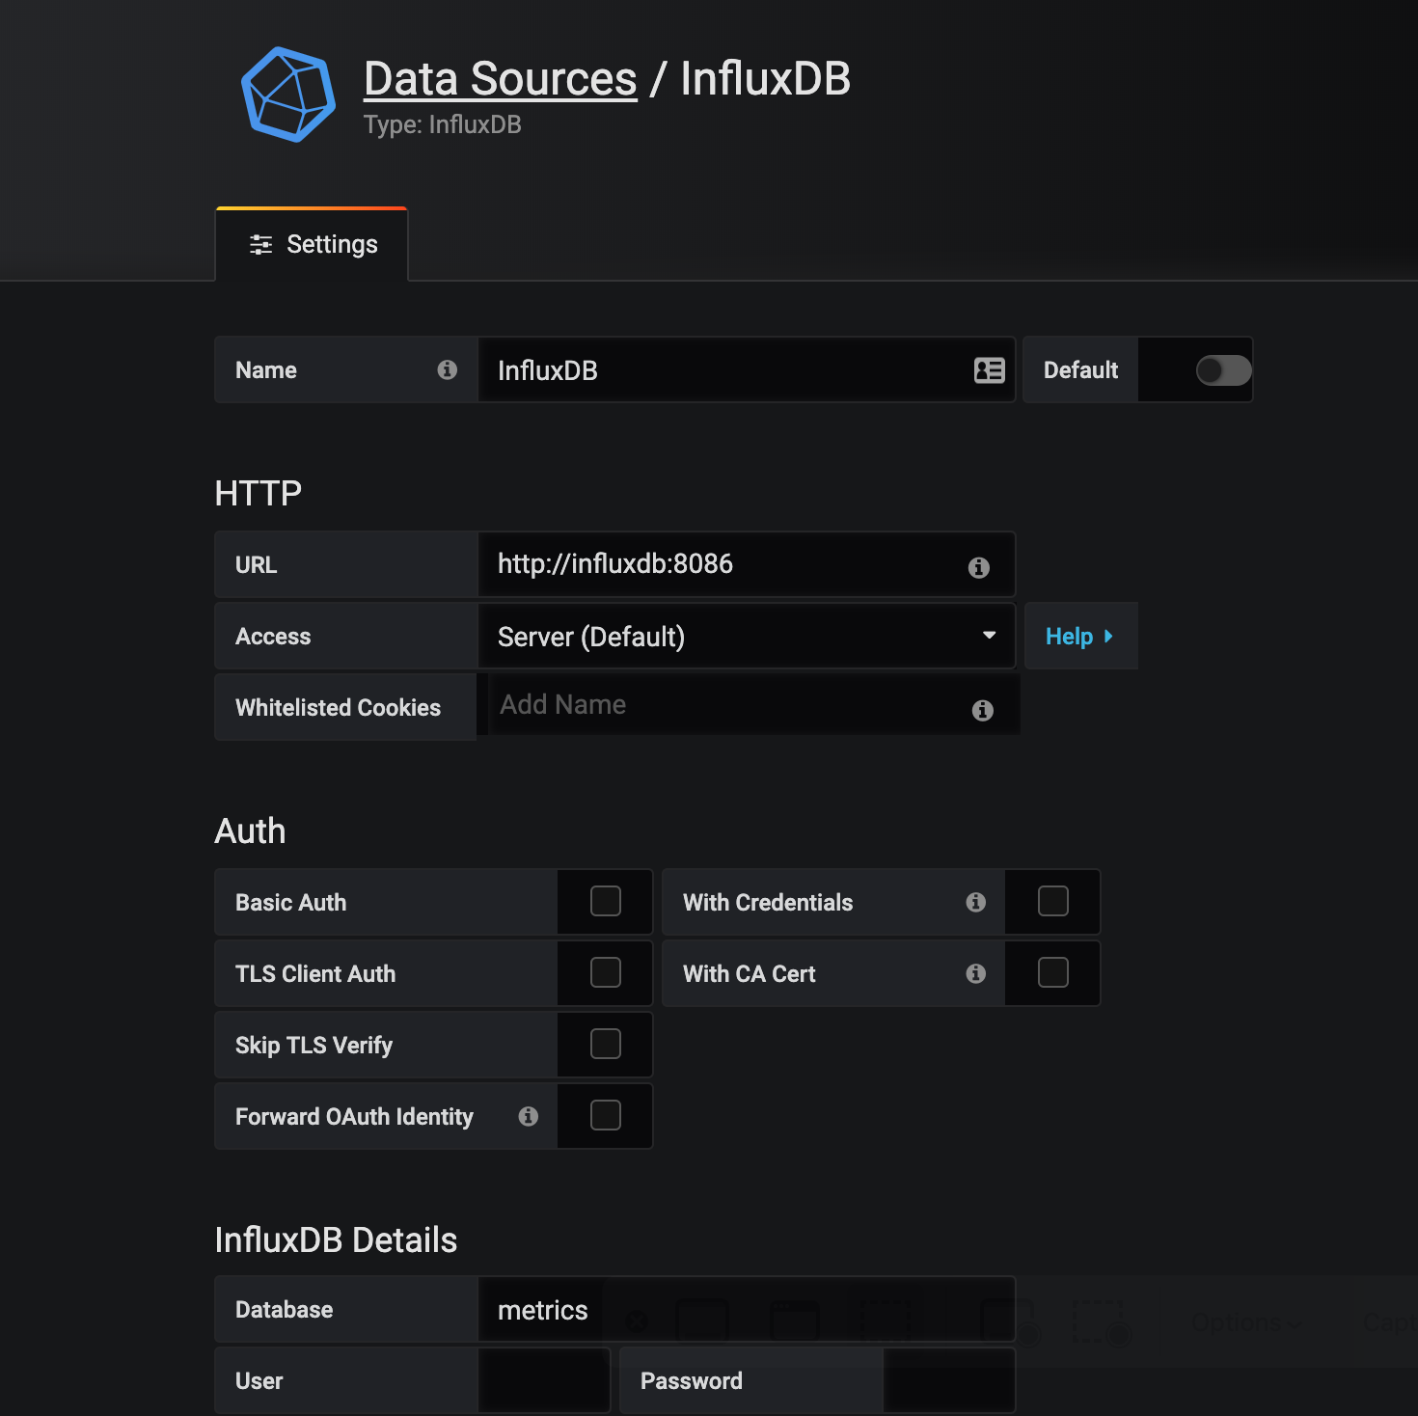Click the Name field info icon
1418x1416 pixels.
coord(447,369)
